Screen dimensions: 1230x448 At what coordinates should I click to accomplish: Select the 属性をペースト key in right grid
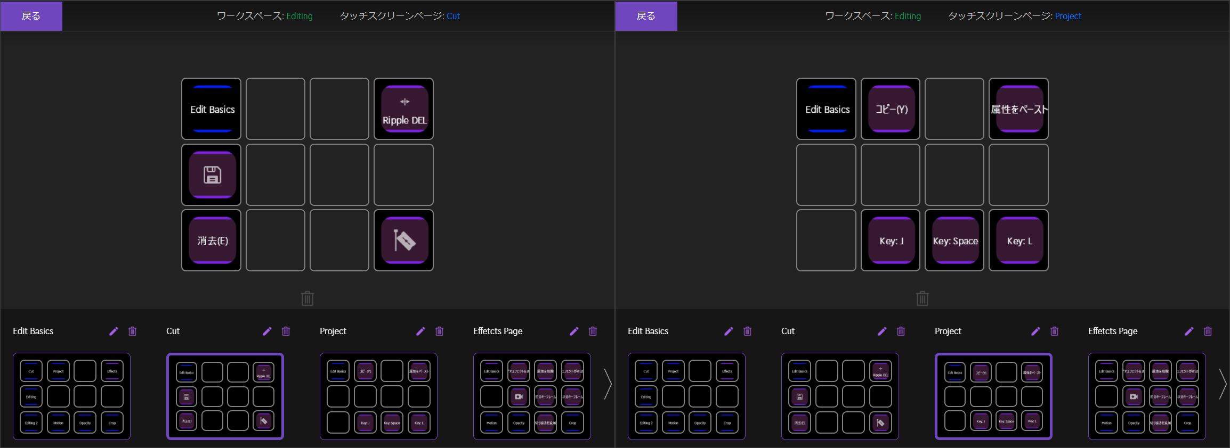(x=1019, y=109)
